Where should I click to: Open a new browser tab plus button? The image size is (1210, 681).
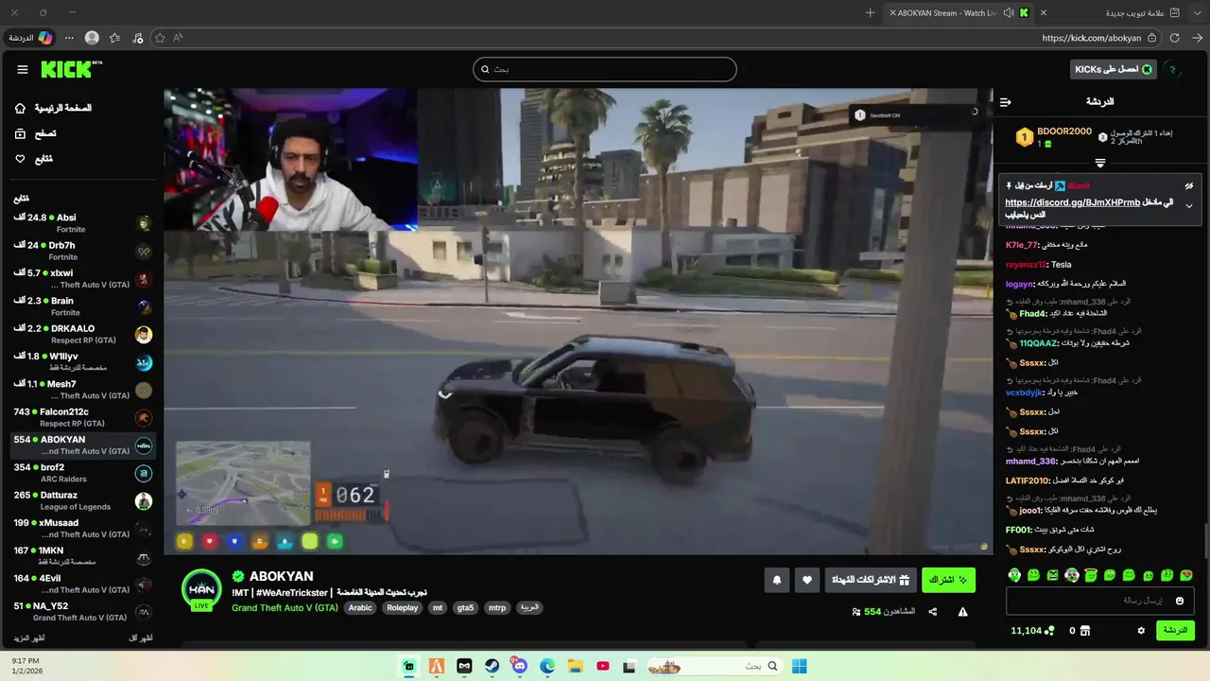870,13
